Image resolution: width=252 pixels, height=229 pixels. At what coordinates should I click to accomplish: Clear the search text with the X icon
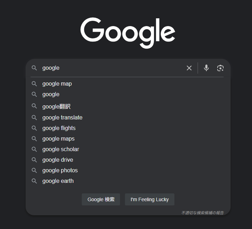[x=189, y=68]
